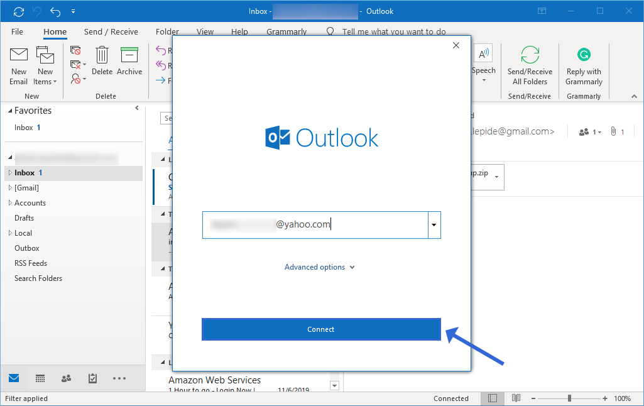Open the View tab
Viewport: 644px width, 406px height.
[x=205, y=32]
